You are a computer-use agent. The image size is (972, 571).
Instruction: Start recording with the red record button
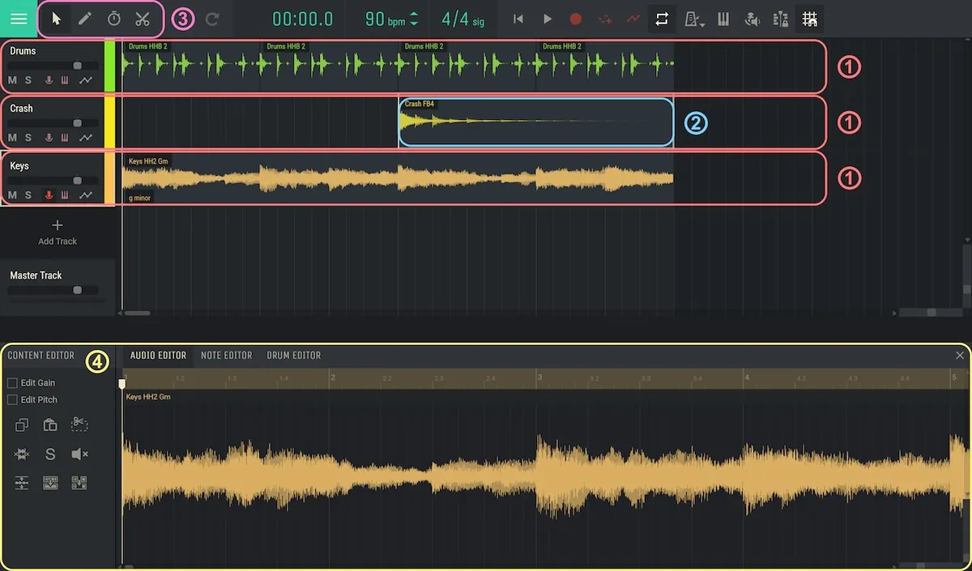pyautogui.click(x=576, y=19)
